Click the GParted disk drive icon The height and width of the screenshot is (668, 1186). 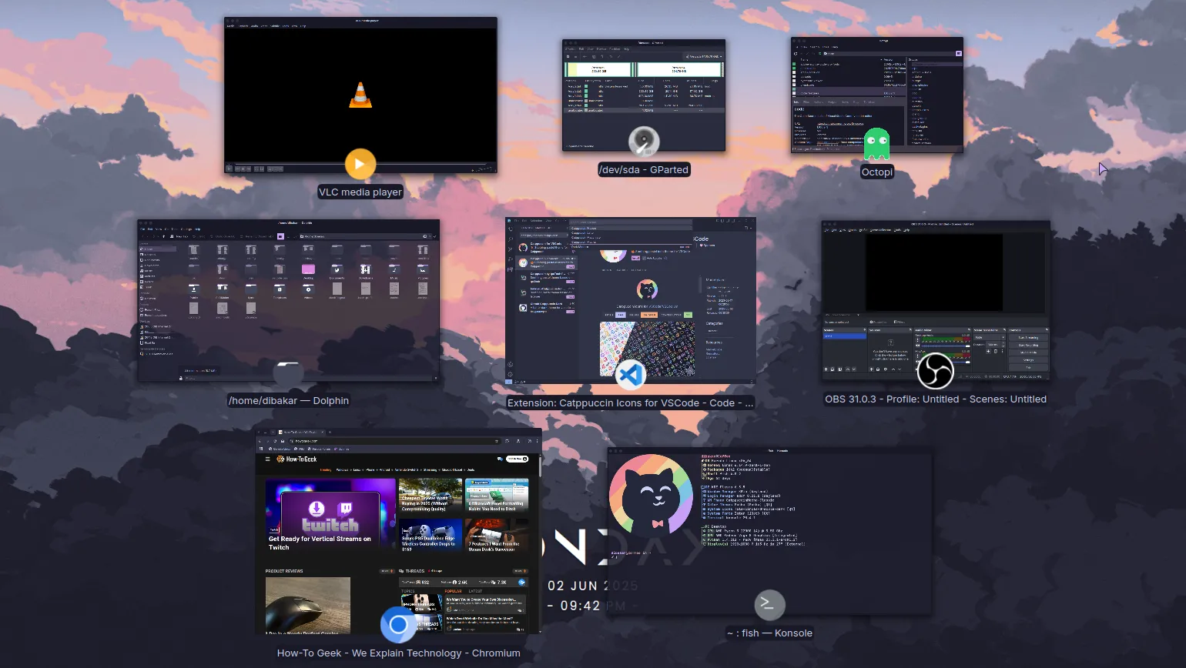[x=644, y=141]
